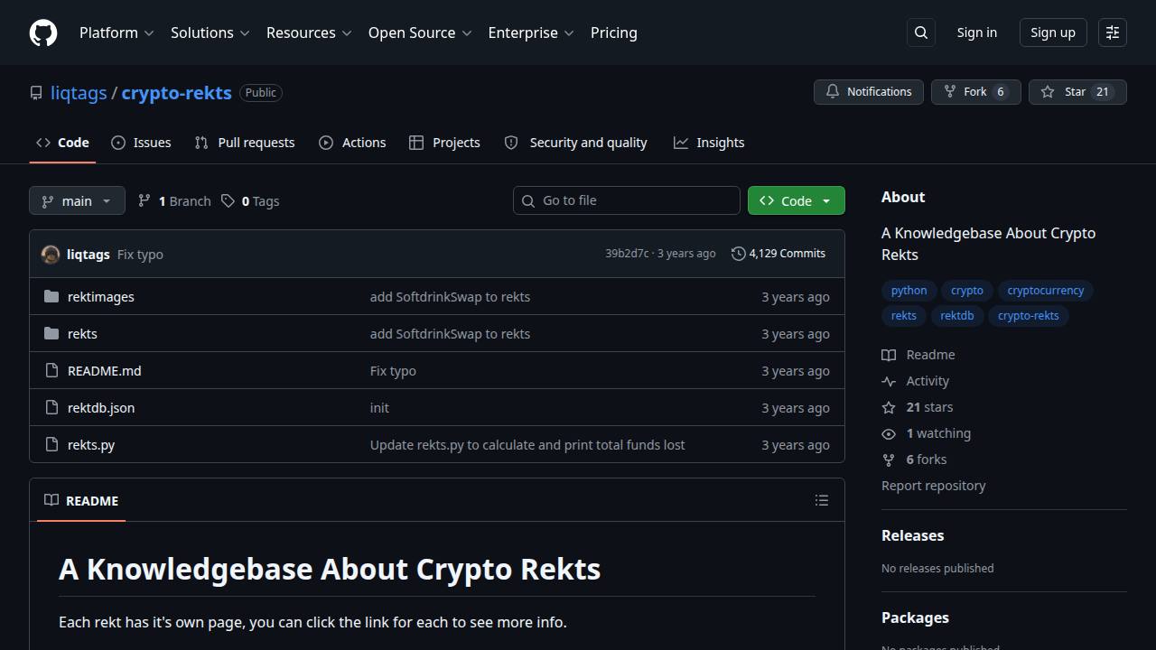
Task: Click the Go to file search field
Action: click(x=627, y=200)
